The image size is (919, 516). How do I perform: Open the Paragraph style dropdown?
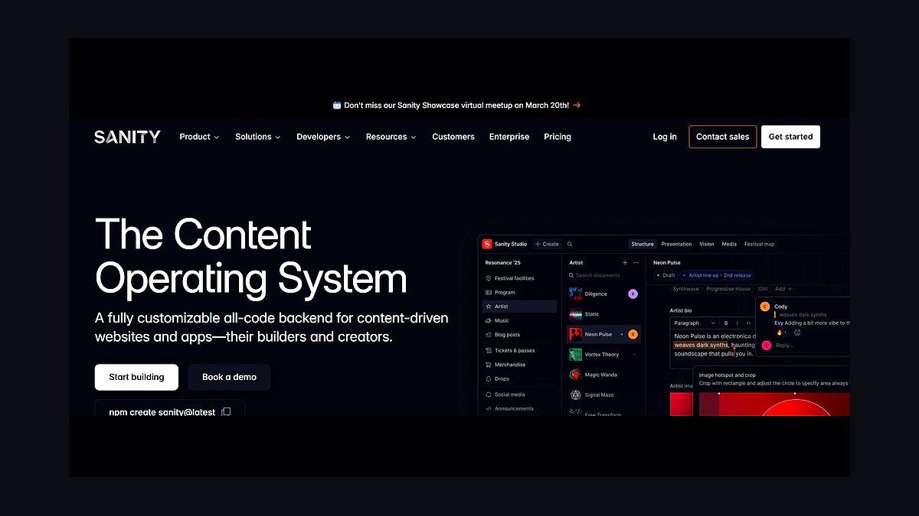click(x=695, y=323)
